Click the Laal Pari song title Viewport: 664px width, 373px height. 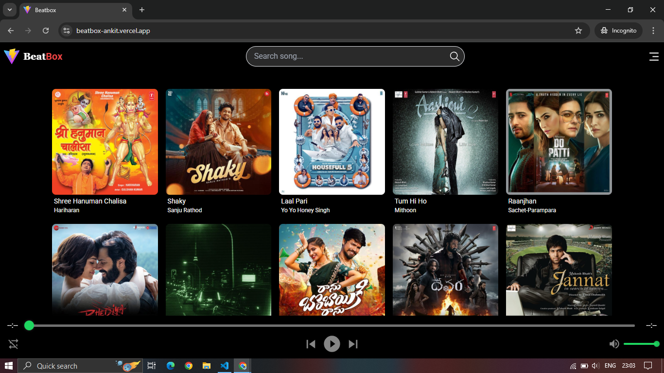(x=294, y=201)
